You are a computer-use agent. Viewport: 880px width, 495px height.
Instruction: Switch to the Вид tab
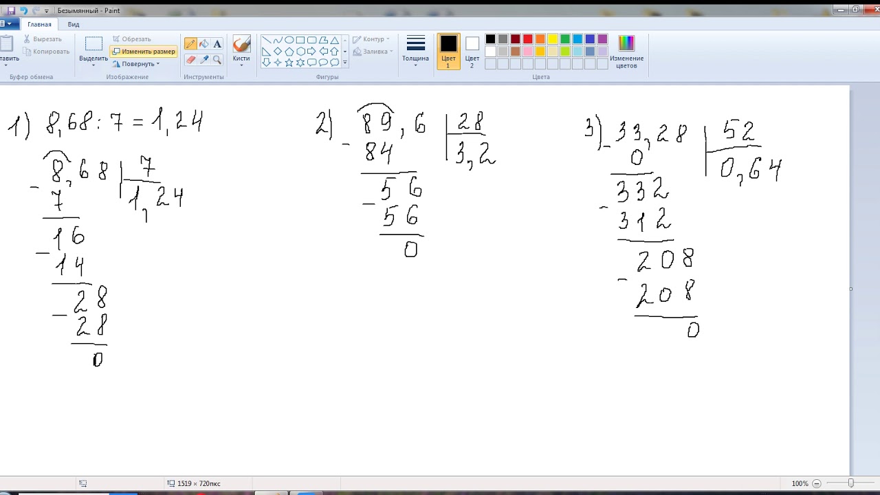[x=74, y=24]
